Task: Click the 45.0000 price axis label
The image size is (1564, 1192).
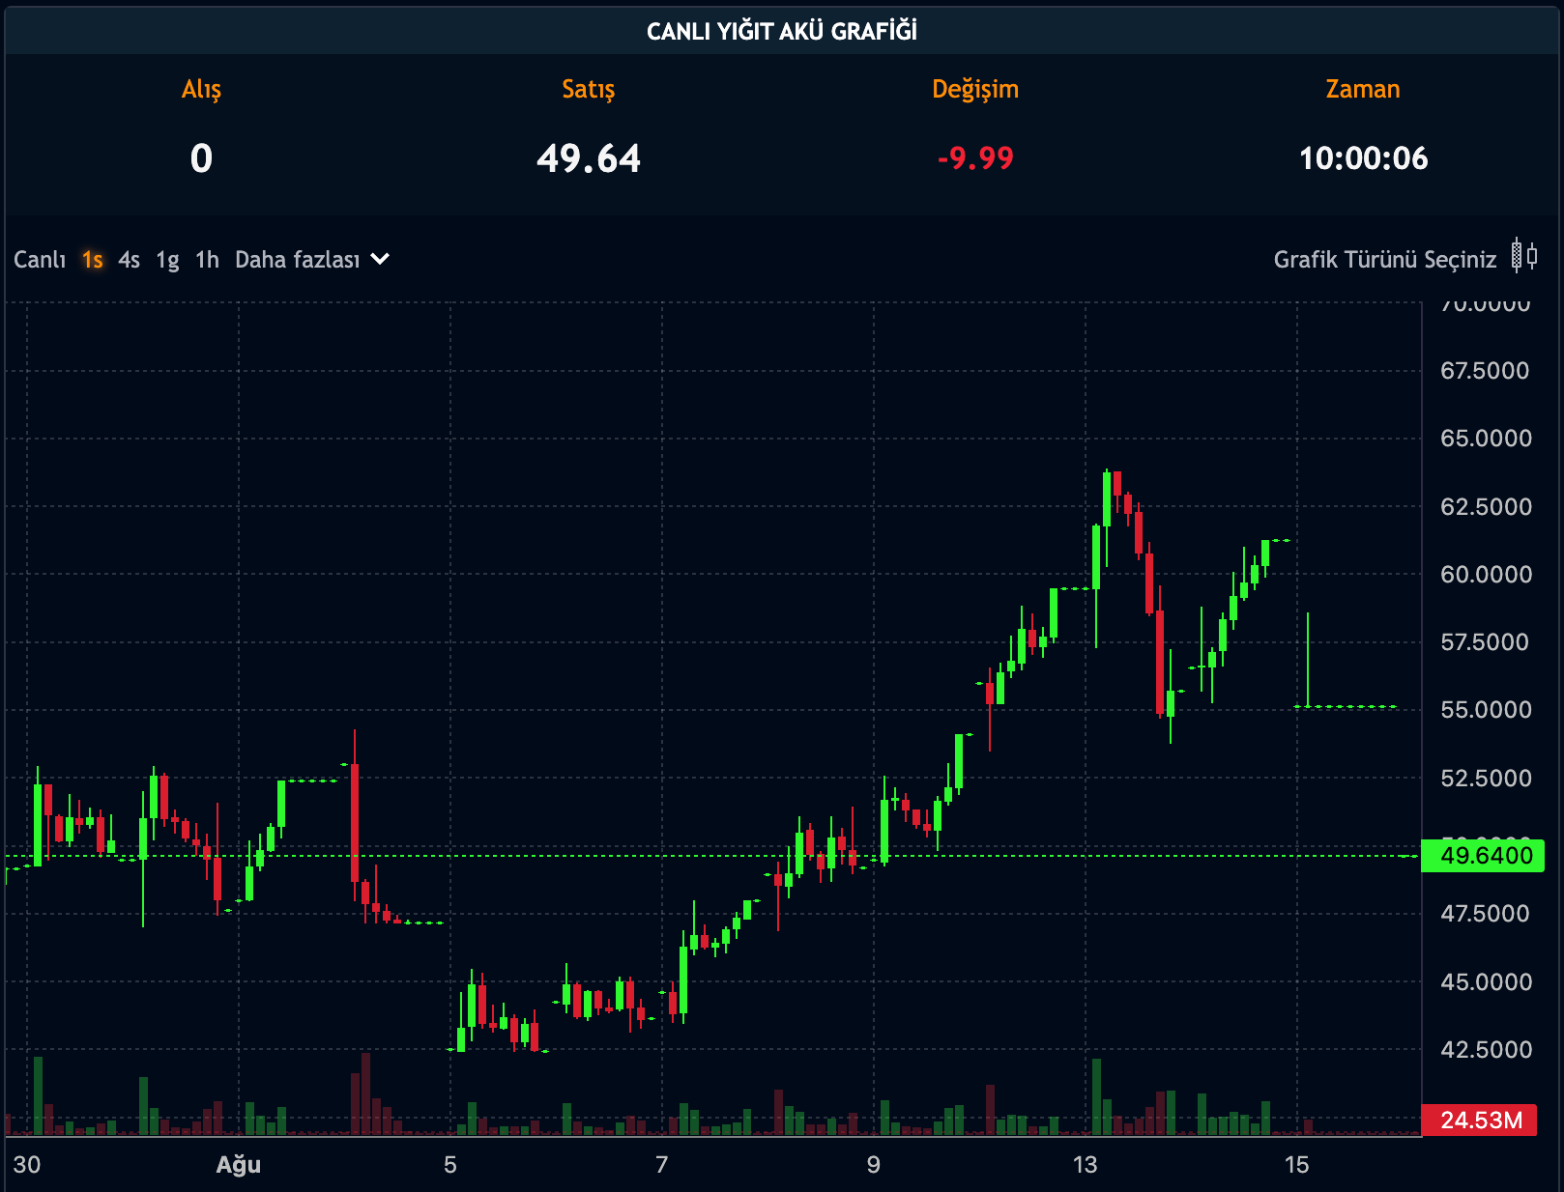Action: (1486, 982)
